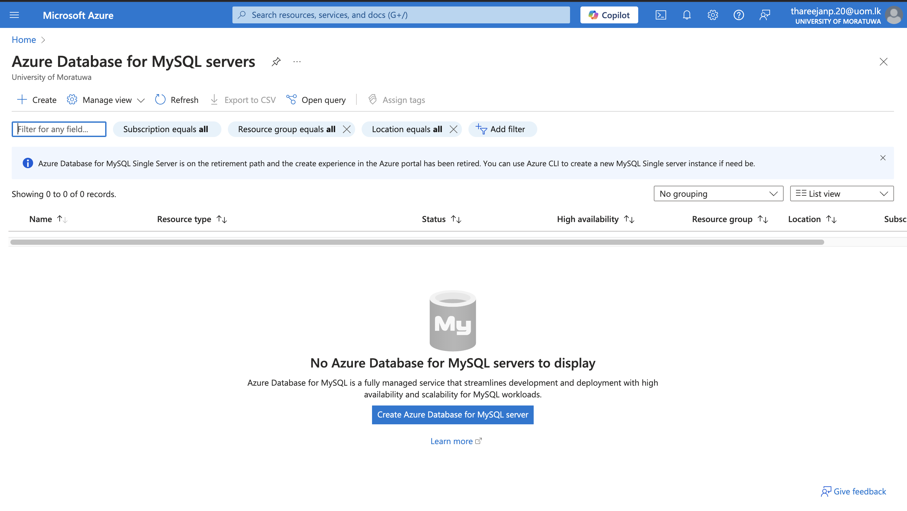Open the Location equals all filter
The width and height of the screenshot is (907, 511).
click(x=407, y=129)
